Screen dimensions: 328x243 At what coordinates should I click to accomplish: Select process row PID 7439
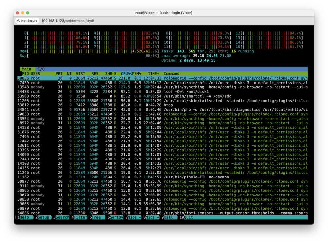tap(163, 83)
